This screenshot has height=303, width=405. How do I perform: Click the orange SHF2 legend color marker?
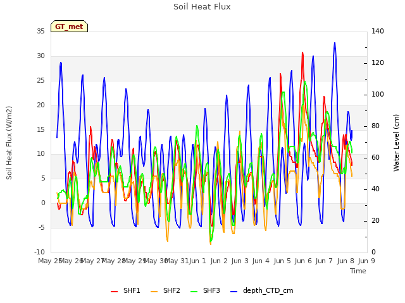(x=154, y=292)
